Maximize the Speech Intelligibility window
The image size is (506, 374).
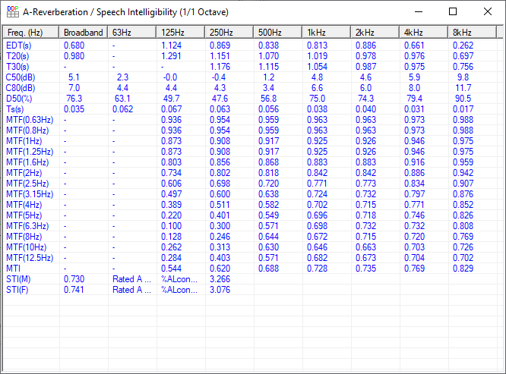(x=453, y=12)
